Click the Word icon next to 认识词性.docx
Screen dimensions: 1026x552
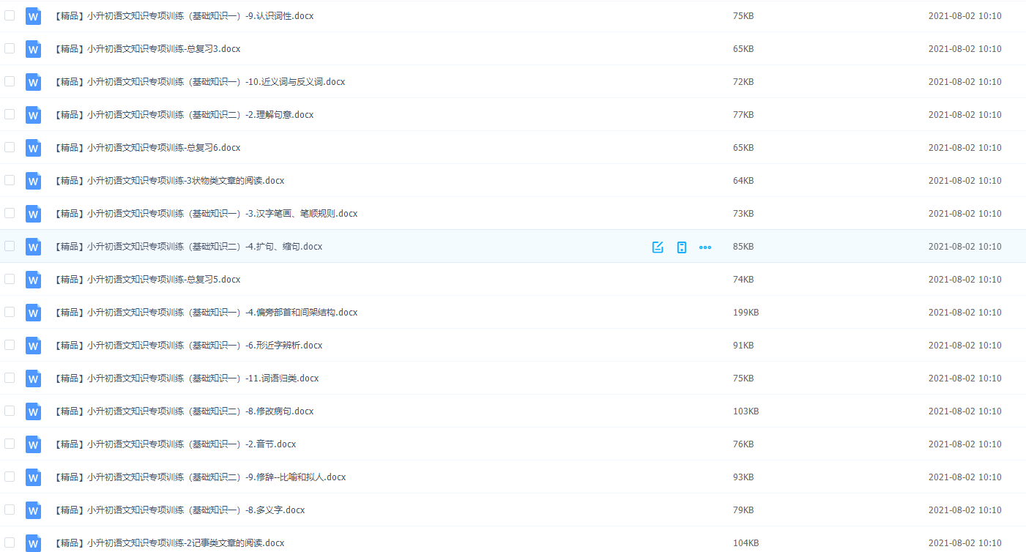(x=32, y=15)
